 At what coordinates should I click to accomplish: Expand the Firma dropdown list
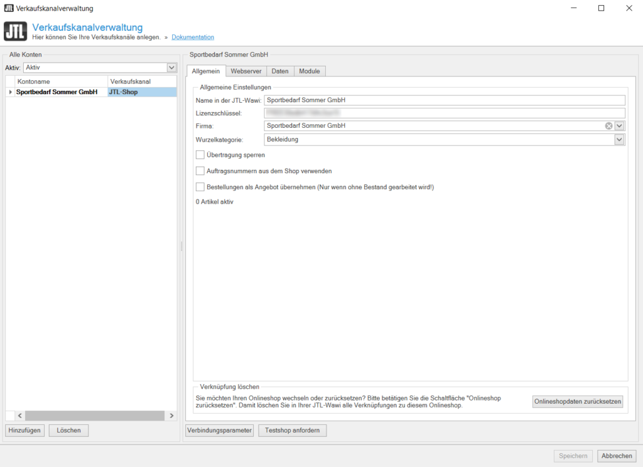pos(619,126)
